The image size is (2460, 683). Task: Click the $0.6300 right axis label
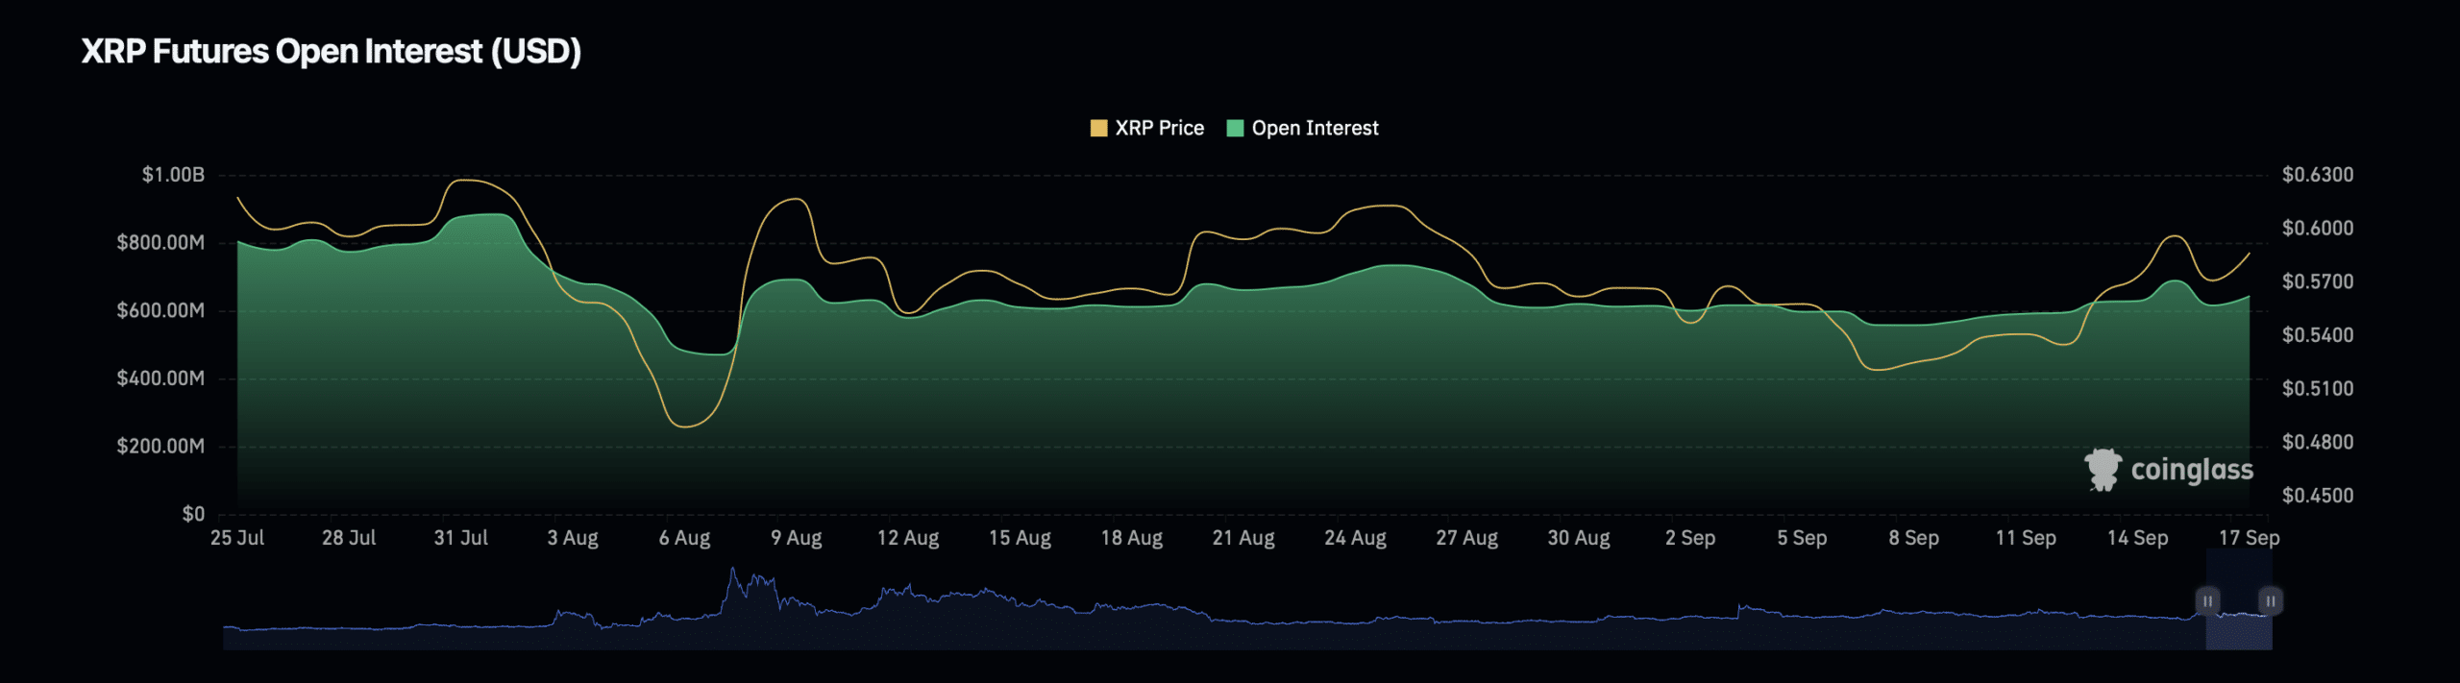pyautogui.click(x=2318, y=175)
